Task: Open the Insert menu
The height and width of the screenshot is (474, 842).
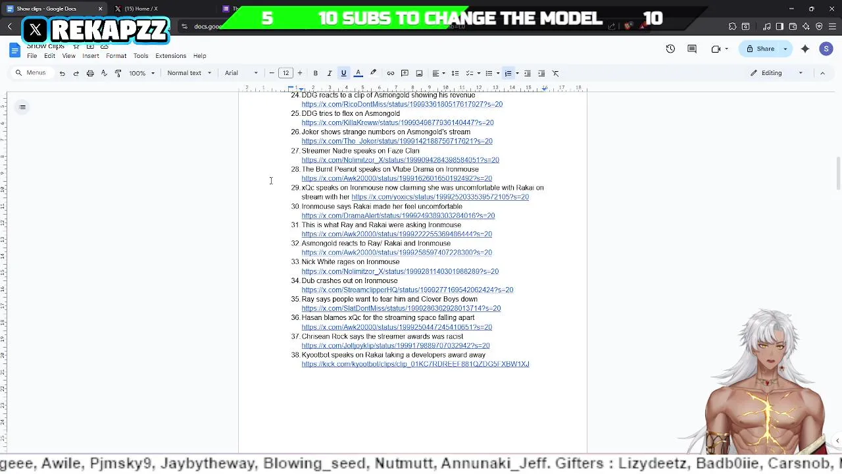Action: tap(91, 56)
